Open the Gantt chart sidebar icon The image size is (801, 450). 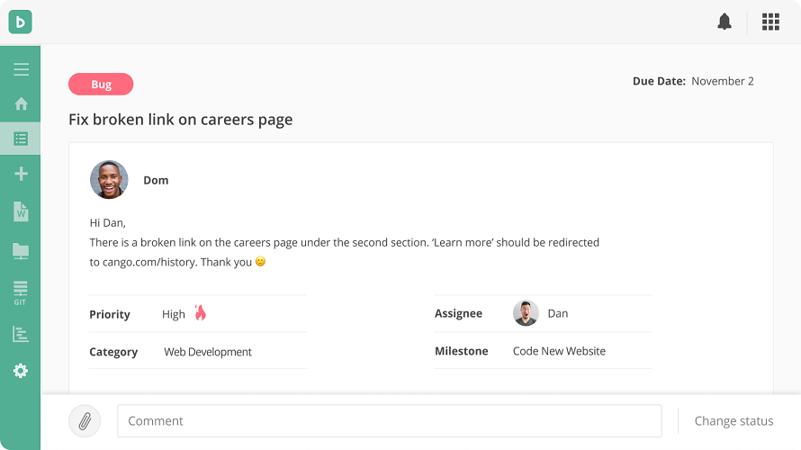coord(21,334)
